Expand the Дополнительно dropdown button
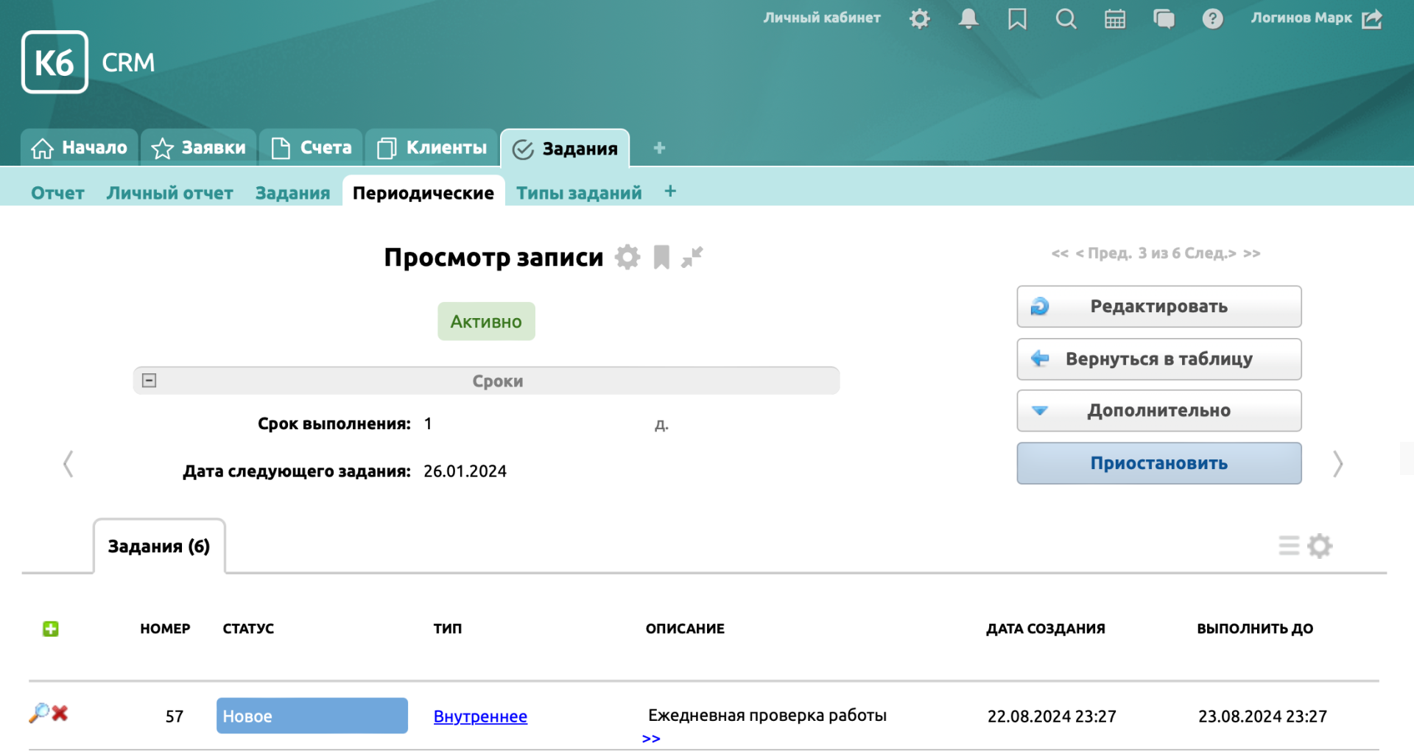The image size is (1414, 754). tap(1158, 411)
